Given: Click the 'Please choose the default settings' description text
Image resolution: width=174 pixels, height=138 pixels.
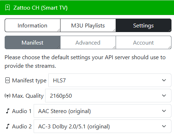Looking at the screenshot, I should click(85, 62).
